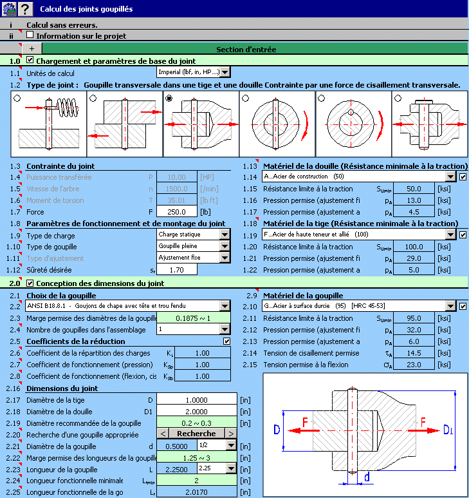Click the Diamètre de la tige input field
The image size is (469, 498).
point(197,400)
